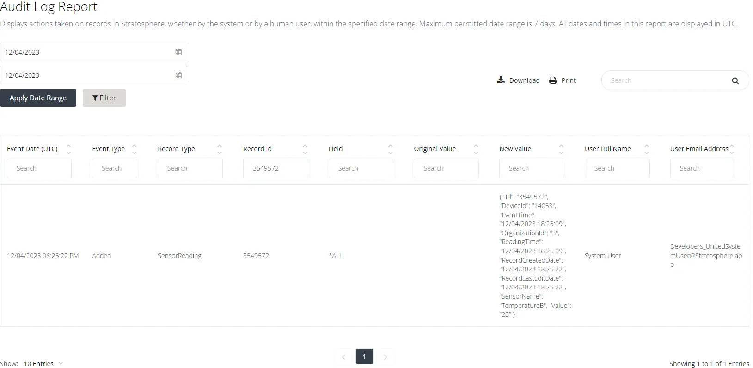Sort by New Value column

(561, 149)
